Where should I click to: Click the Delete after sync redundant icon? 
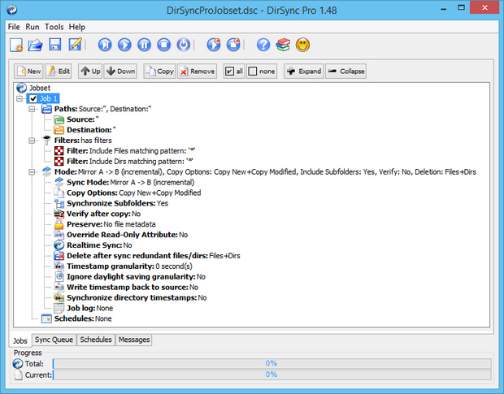coord(59,256)
